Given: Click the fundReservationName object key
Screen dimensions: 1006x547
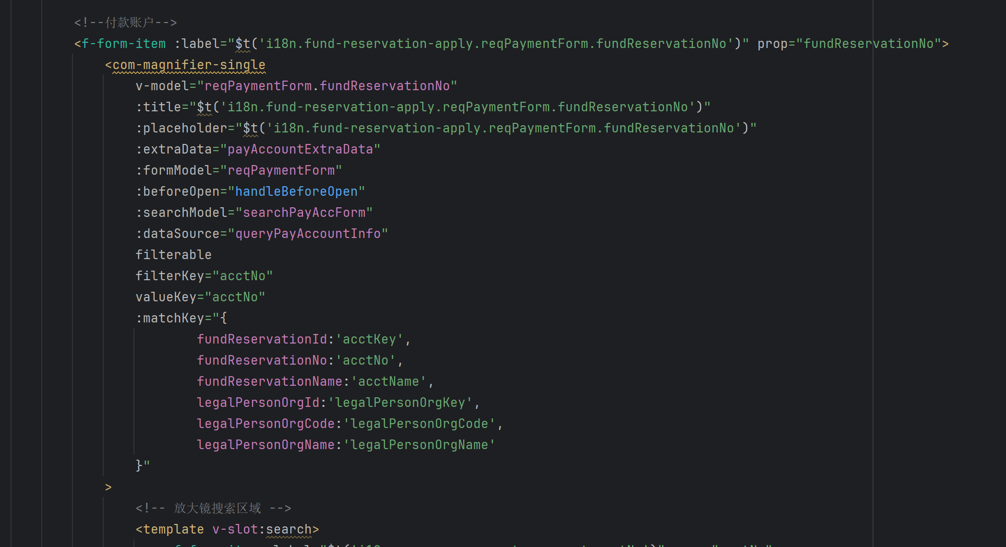Looking at the screenshot, I should (x=269, y=381).
